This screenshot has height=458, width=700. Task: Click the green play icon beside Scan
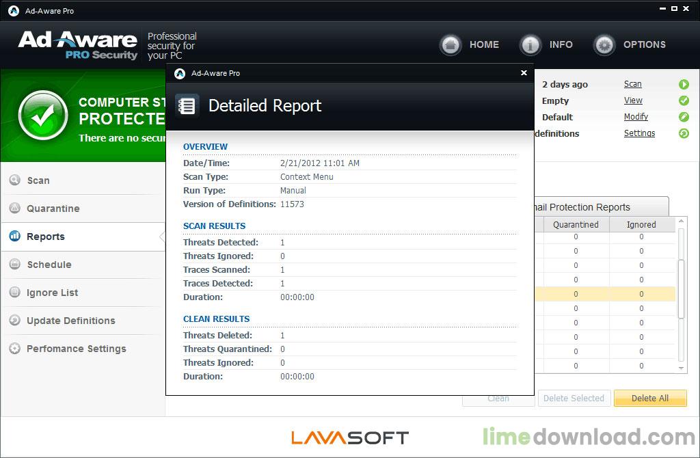pos(684,84)
